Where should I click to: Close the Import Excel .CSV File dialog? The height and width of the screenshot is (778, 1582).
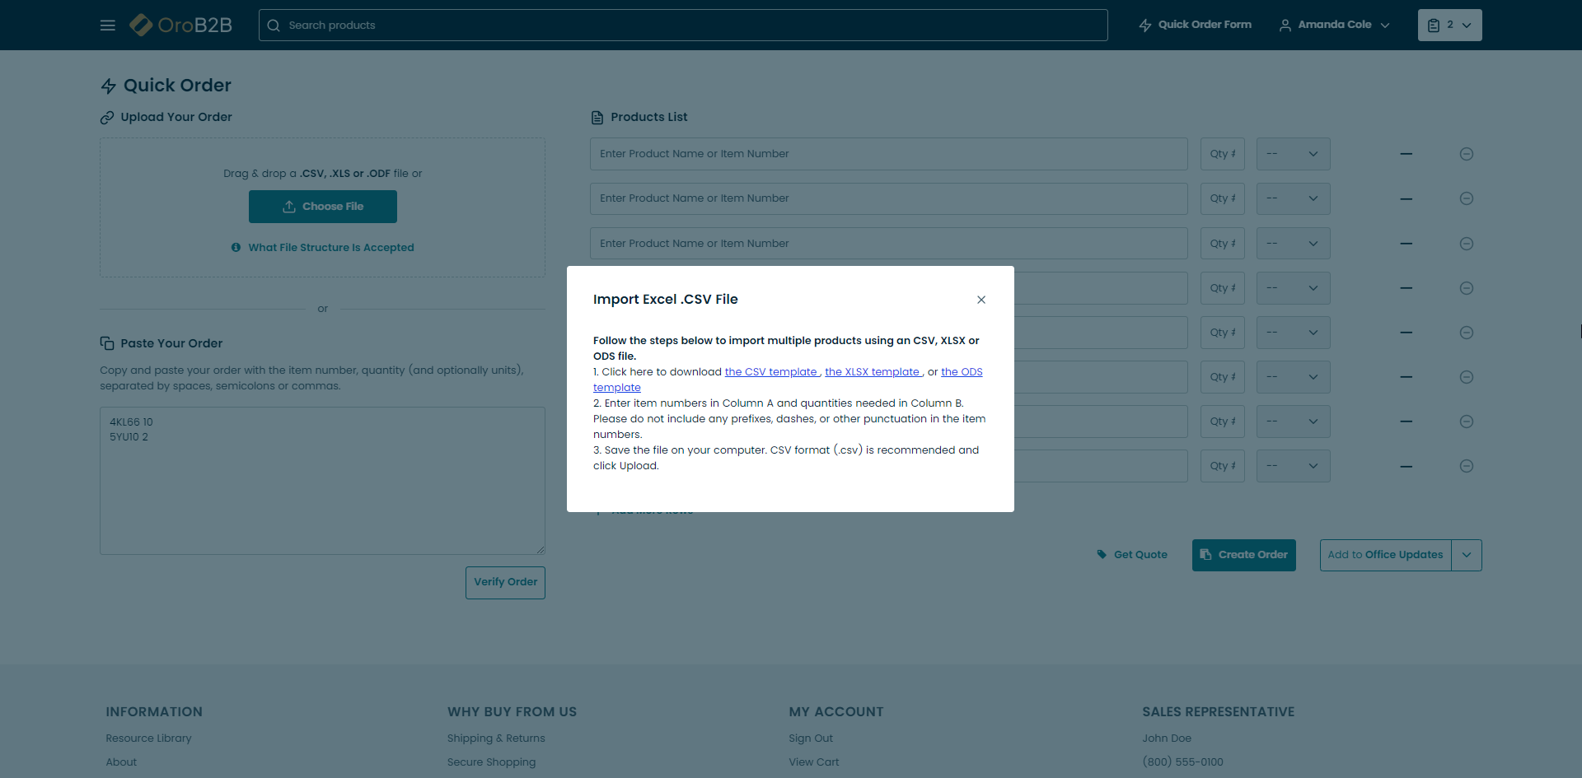(x=981, y=300)
